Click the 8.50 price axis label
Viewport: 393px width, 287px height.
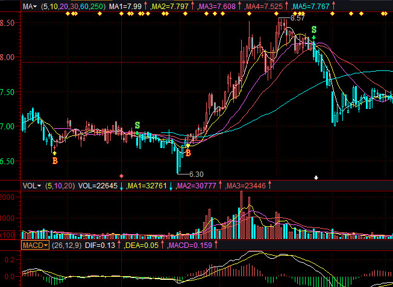[x=7, y=23]
